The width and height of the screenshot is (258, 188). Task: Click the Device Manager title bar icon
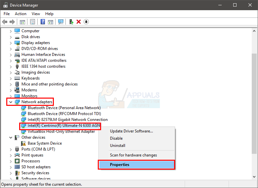tap(5, 5)
